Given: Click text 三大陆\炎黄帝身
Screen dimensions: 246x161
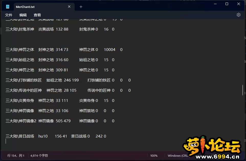Looking at the screenshot, I should tap(20, 101).
